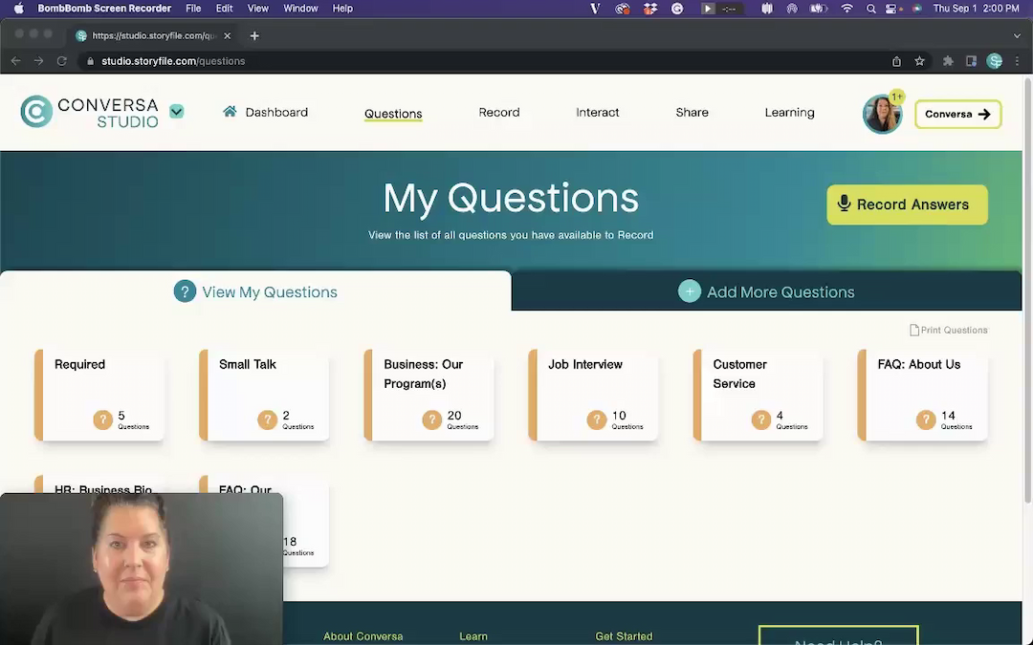Open the FAQ: About Us card
The height and width of the screenshot is (645, 1033).
[x=922, y=395]
